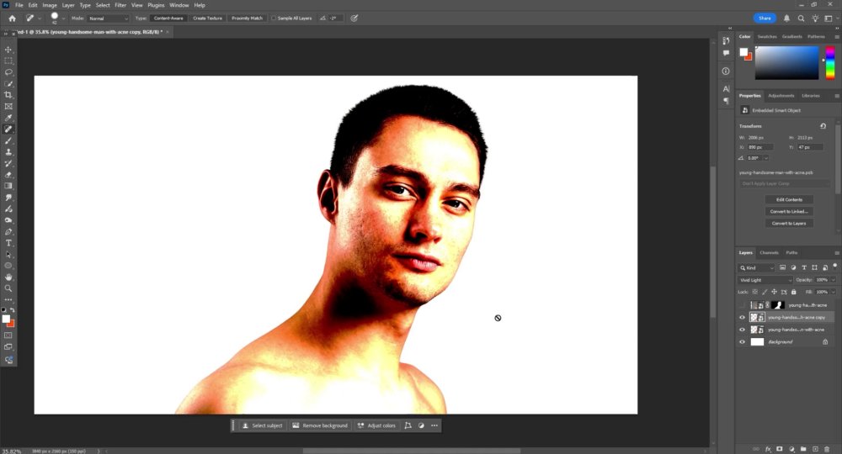Viewport: 842px width, 454px height.
Task: Expand the Fill slider arrow
Action: click(x=834, y=292)
